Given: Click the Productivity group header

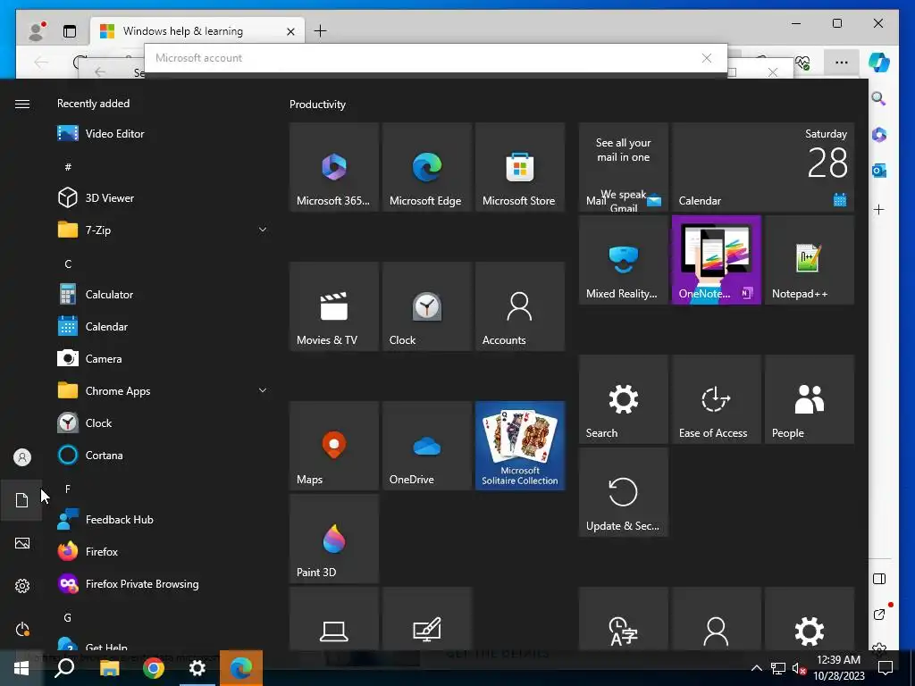Looking at the screenshot, I should 317,105.
